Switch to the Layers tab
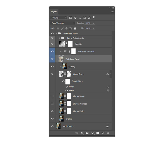The width and height of the screenshot is (164, 144). click(54, 12)
